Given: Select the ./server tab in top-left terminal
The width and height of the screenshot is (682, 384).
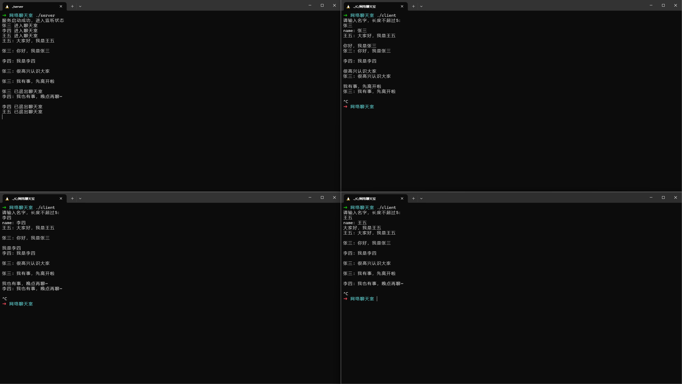Looking at the screenshot, I should [x=34, y=6].
